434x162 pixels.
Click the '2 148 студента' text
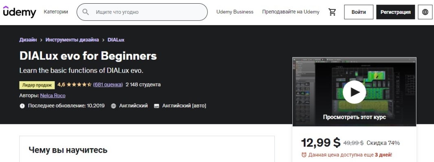[x=143, y=84]
